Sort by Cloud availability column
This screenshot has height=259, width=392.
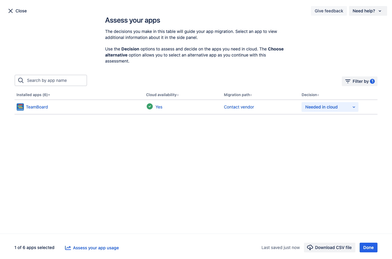[x=162, y=95]
